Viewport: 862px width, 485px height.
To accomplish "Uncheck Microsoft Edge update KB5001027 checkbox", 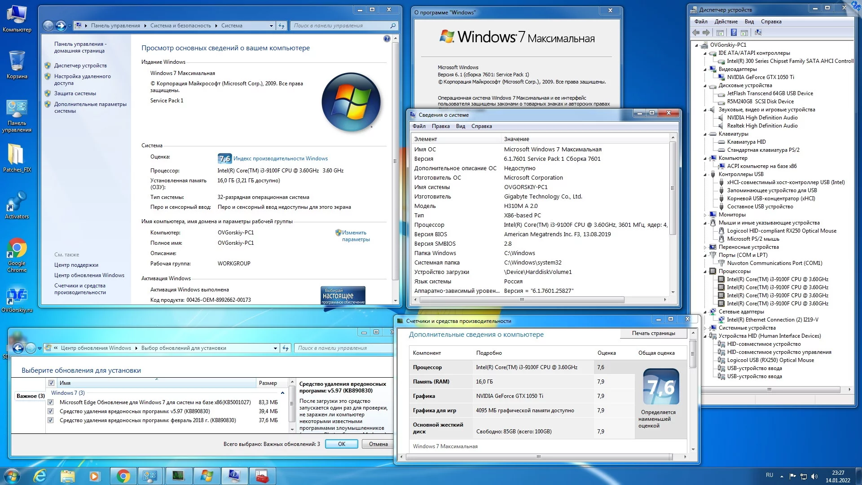I will pos(51,402).
